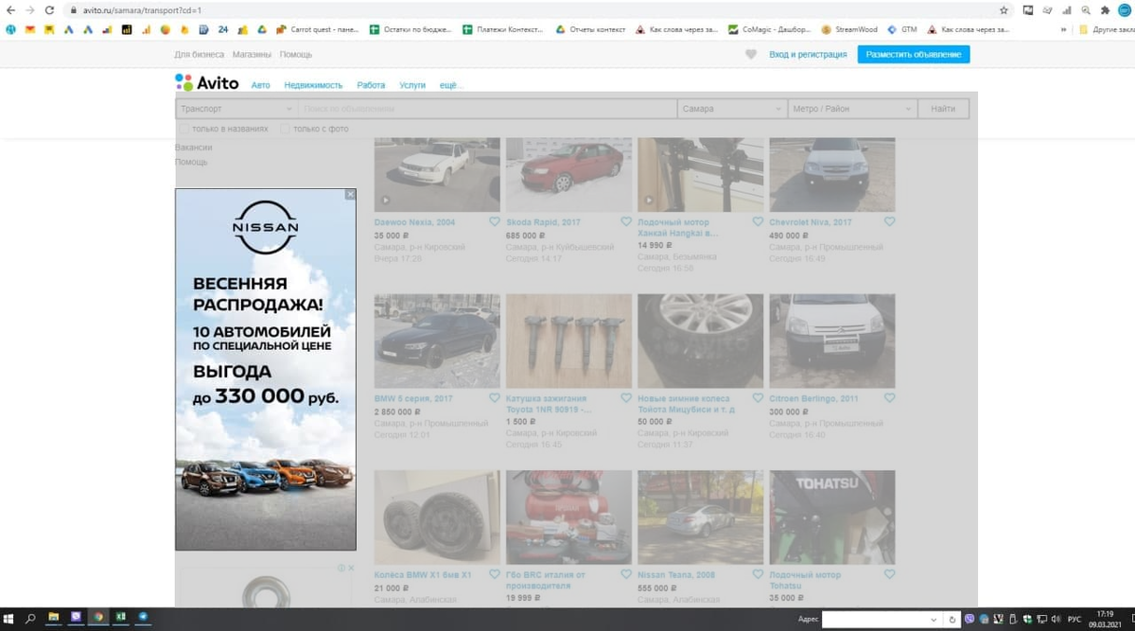Open the Помощь link below Вакансии
The height and width of the screenshot is (631, 1135).
[x=190, y=162]
